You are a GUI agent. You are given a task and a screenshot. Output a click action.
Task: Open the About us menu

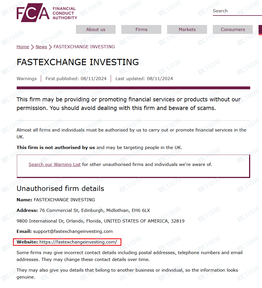point(96,30)
